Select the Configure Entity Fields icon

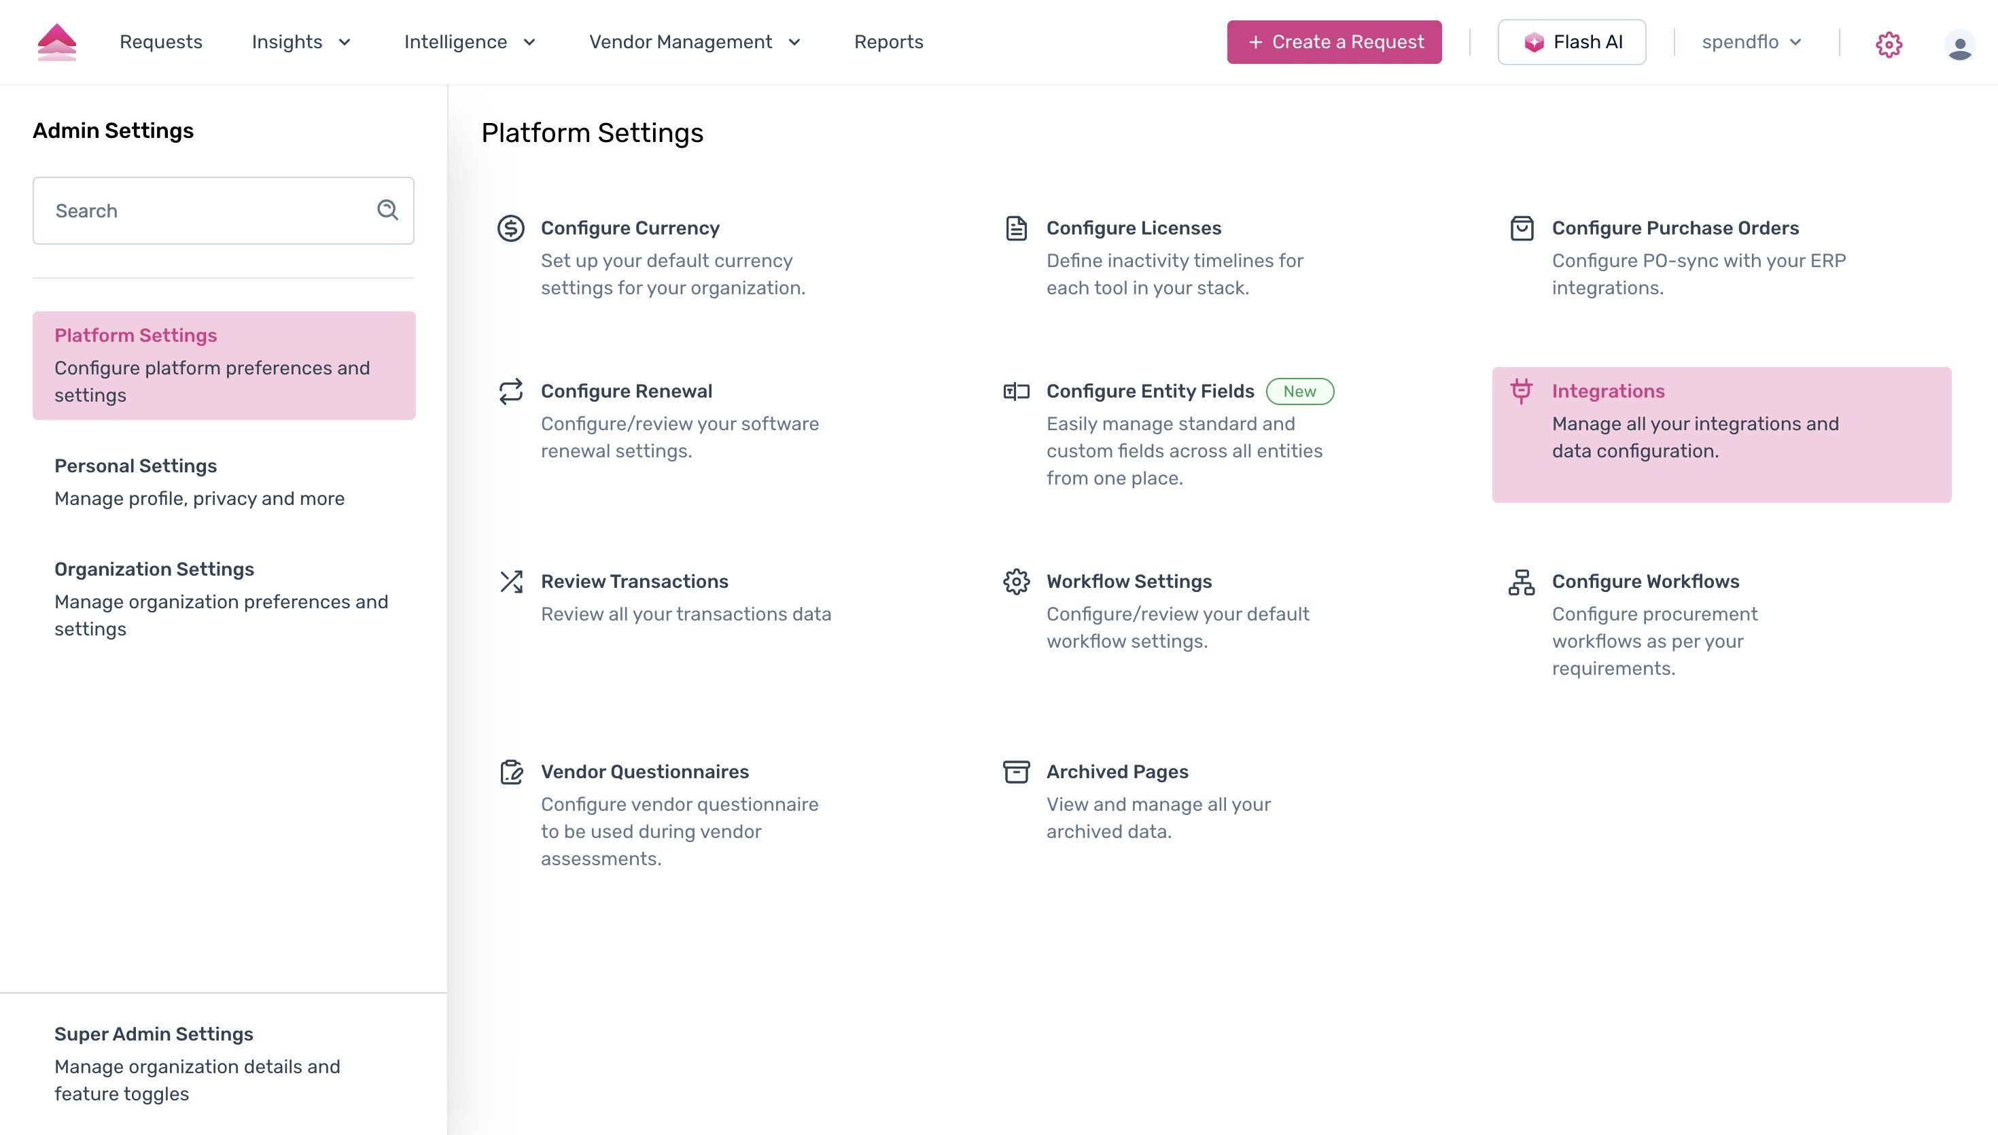(1016, 391)
